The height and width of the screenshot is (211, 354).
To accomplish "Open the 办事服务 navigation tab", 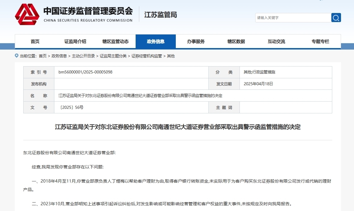I will coord(196,41).
